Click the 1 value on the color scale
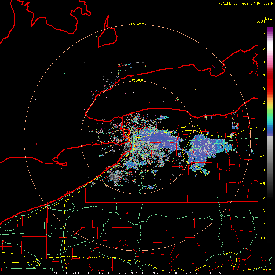The image size is (275, 275). click(x=264, y=116)
